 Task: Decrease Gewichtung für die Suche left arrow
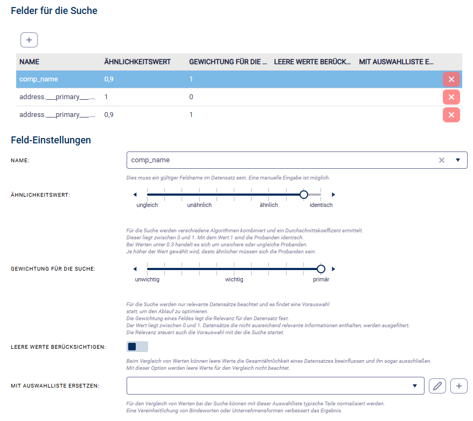pyautogui.click(x=135, y=269)
